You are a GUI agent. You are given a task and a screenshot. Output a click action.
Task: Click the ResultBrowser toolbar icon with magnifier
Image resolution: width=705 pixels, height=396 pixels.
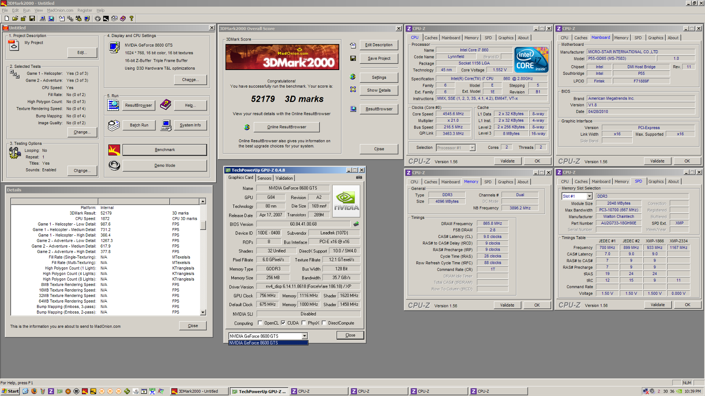[x=51, y=19]
